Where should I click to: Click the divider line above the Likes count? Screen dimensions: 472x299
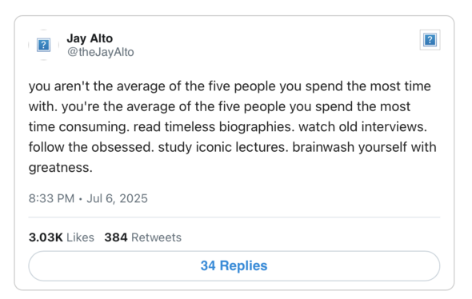(234, 217)
